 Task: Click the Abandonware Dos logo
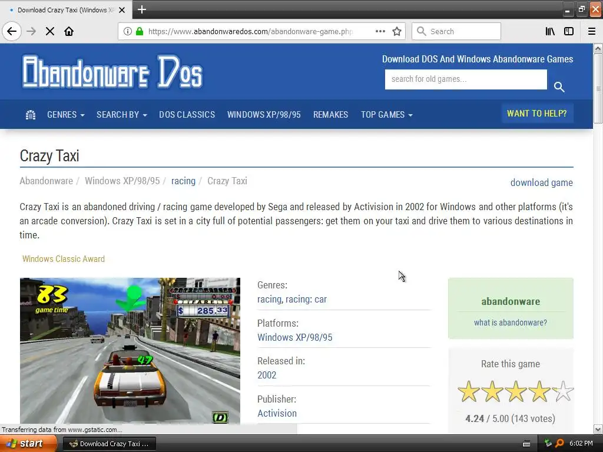(x=112, y=71)
